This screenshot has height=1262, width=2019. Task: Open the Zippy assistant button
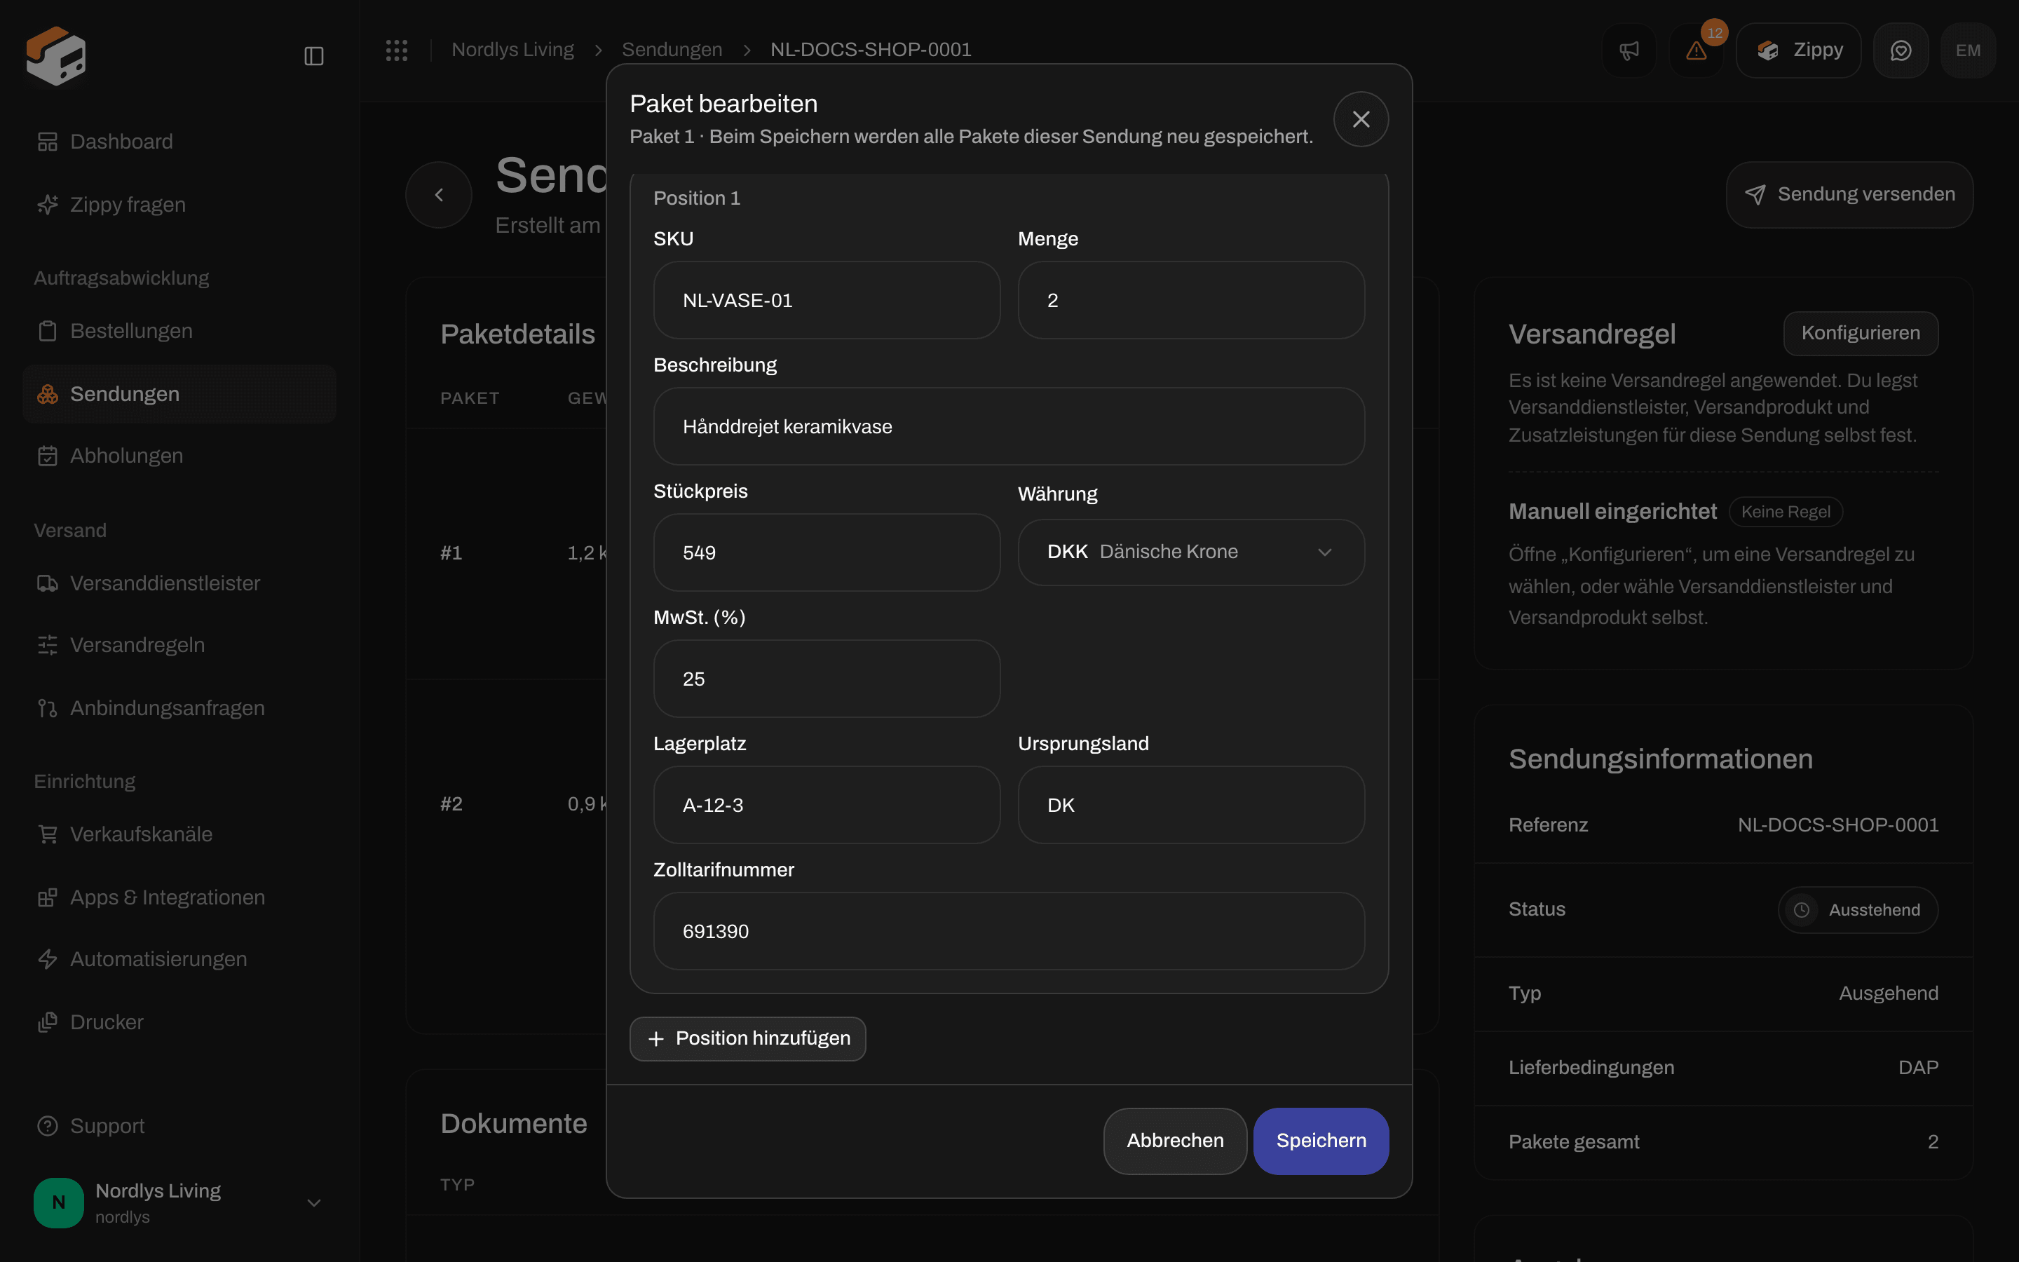click(x=1799, y=50)
